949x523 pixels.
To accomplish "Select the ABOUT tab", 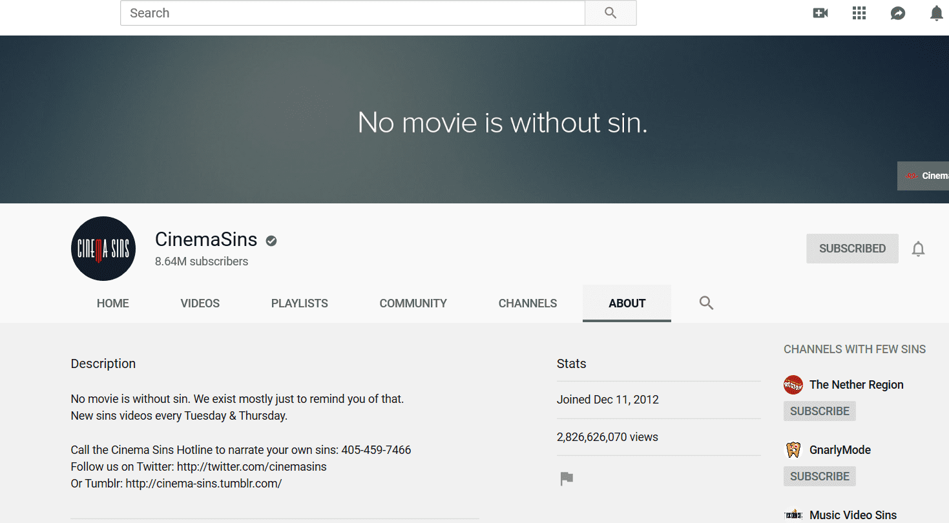I will pyautogui.click(x=627, y=303).
